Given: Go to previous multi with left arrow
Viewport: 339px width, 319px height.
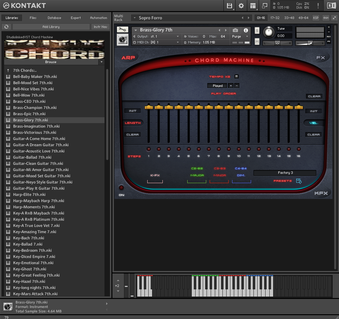Looking at the screenshot, I should (242, 18).
